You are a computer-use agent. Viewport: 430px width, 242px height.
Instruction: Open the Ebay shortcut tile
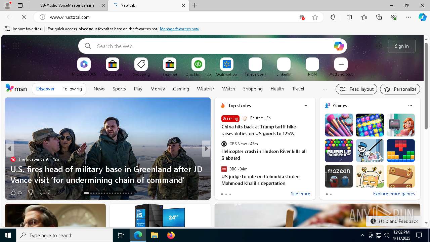coord(170,64)
